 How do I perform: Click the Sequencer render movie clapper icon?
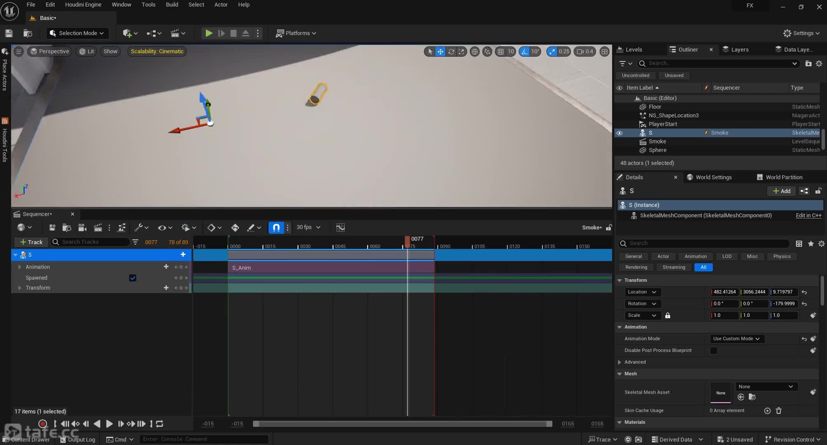(98, 227)
